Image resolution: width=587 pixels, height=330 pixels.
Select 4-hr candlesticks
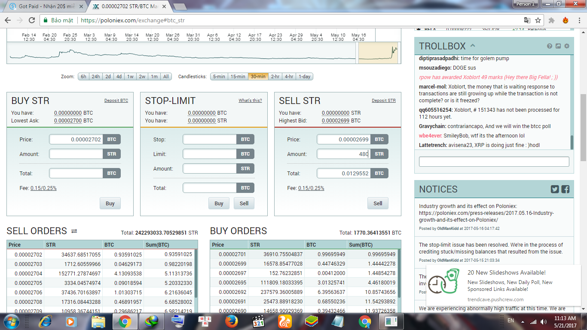click(x=289, y=76)
